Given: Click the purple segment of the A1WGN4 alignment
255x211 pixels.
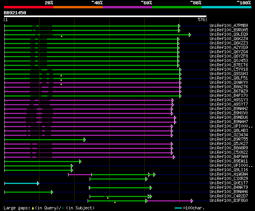Looking at the screenshot, I should [x=80, y=175].
